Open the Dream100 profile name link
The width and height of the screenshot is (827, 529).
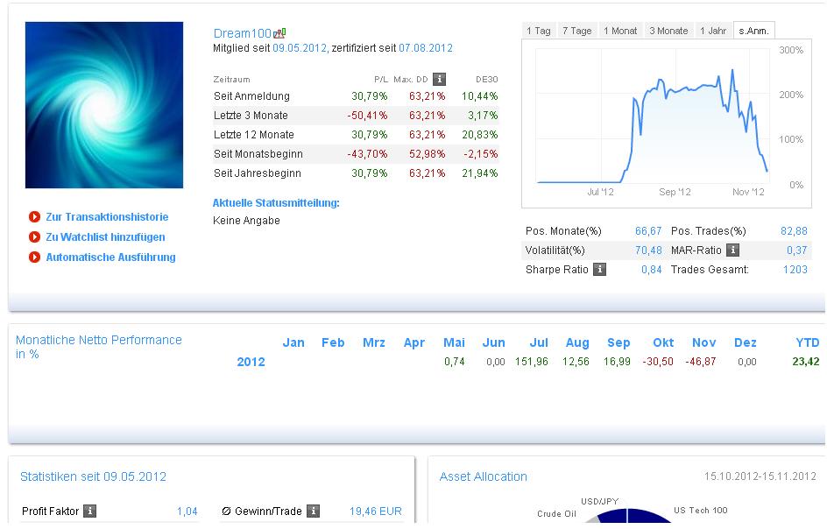[243, 33]
